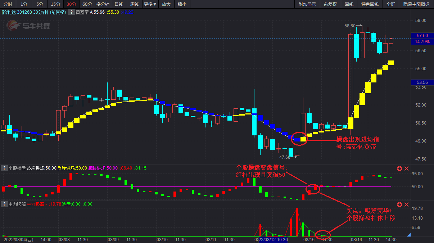434x243 pixels.
Task: Open help icon beside 主力吸筹 indicator
Action: [4, 204]
